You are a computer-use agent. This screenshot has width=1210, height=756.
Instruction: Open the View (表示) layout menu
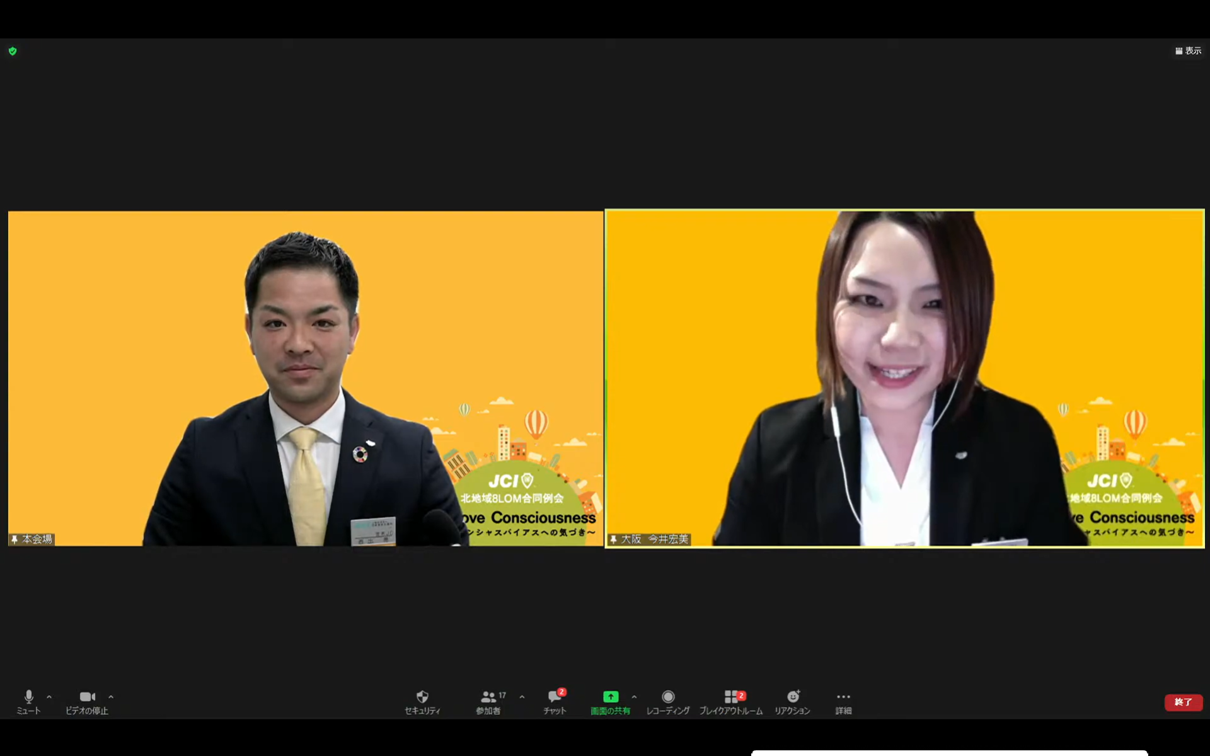[1188, 50]
